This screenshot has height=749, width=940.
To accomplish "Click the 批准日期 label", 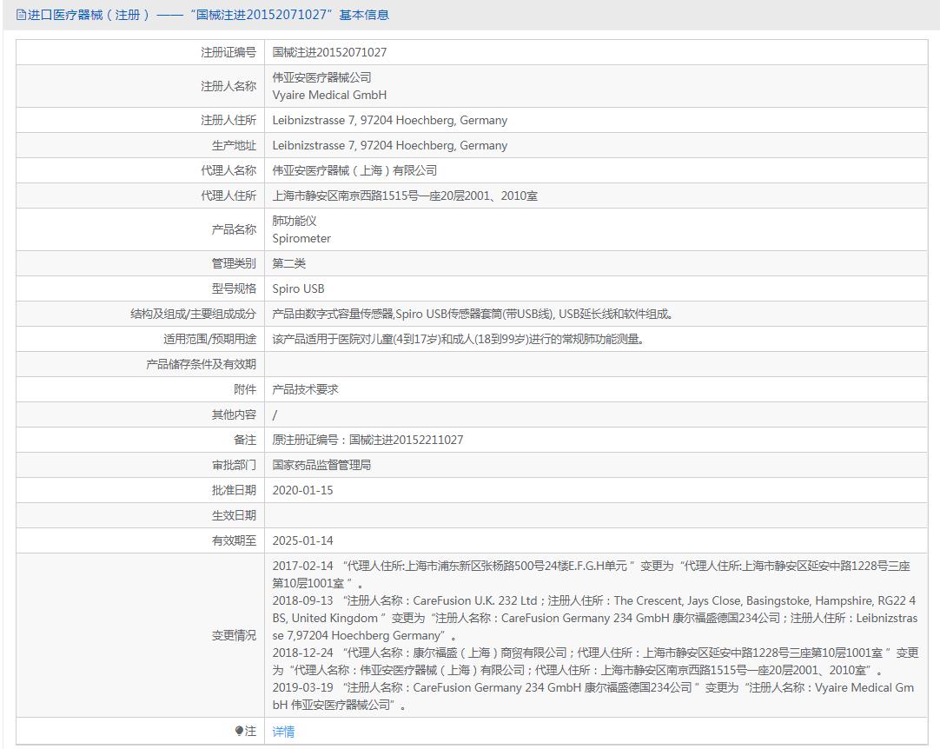I will 234,490.
